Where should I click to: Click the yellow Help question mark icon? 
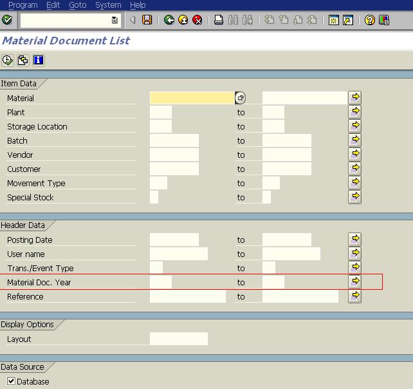click(369, 20)
